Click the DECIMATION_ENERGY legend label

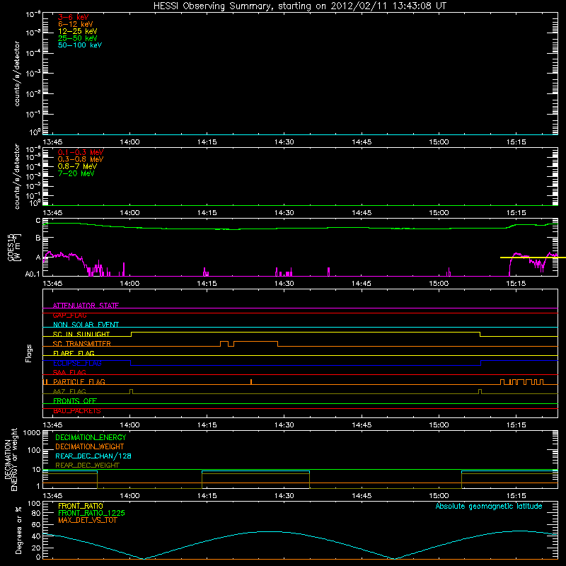coord(91,437)
